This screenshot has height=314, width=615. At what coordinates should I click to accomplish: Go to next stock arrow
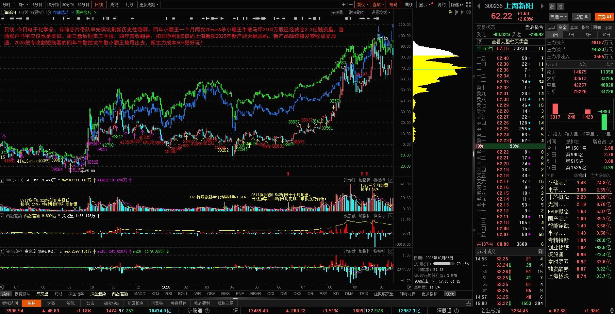click(542, 6)
